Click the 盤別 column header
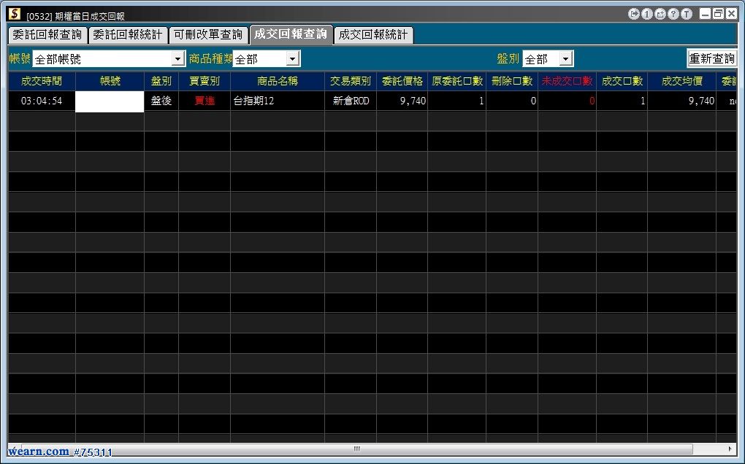 pyautogui.click(x=161, y=81)
